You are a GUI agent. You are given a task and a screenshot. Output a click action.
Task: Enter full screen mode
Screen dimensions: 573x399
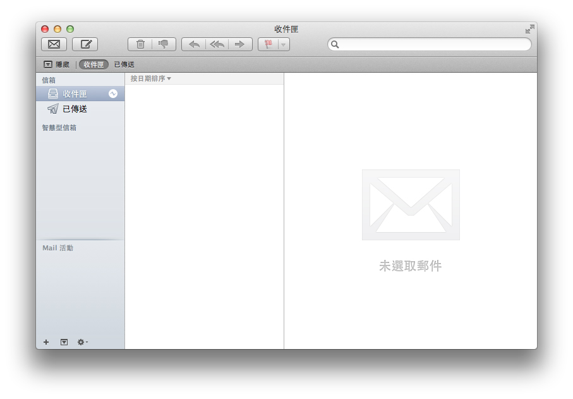(x=529, y=29)
